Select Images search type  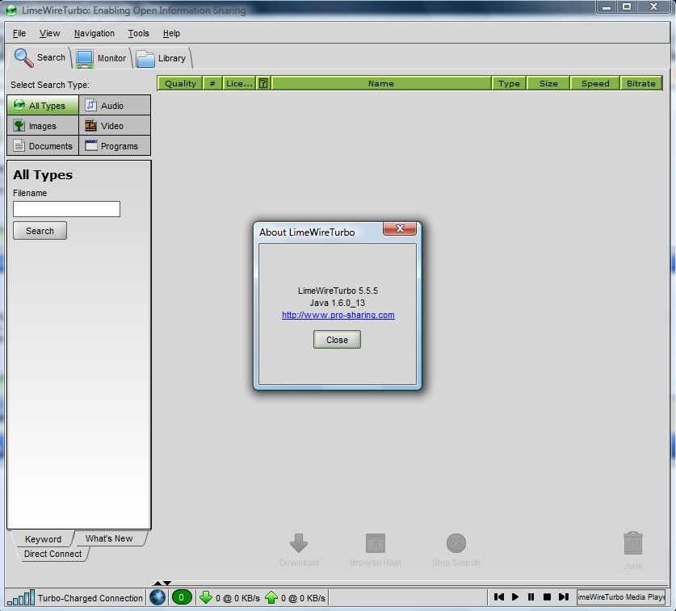click(x=43, y=125)
